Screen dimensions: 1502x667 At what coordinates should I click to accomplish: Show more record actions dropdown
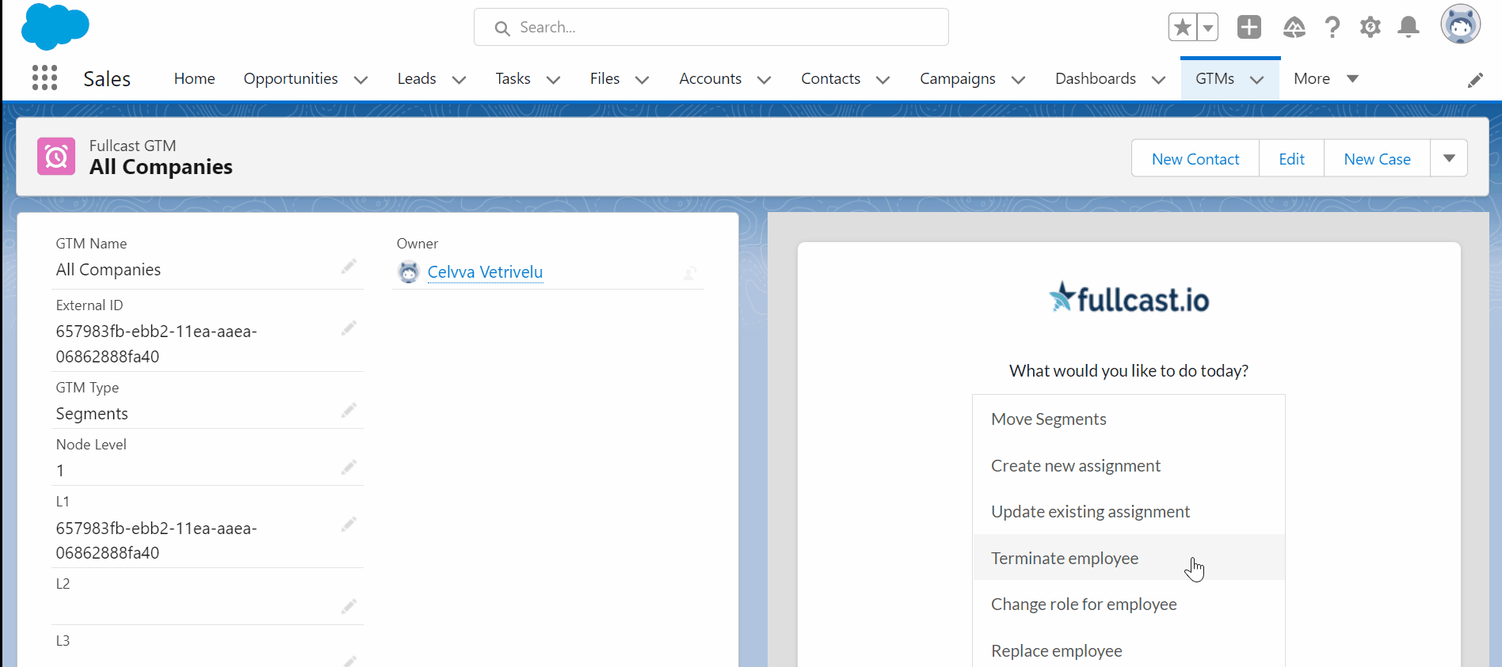[x=1449, y=158]
